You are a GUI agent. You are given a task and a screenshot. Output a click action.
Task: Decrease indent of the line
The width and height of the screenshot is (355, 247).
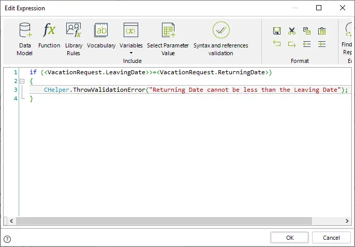click(307, 44)
